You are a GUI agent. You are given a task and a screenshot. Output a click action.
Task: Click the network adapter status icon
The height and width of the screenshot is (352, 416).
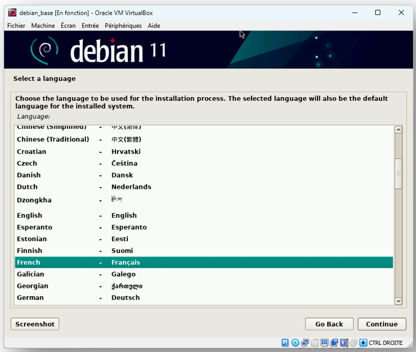click(305, 343)
